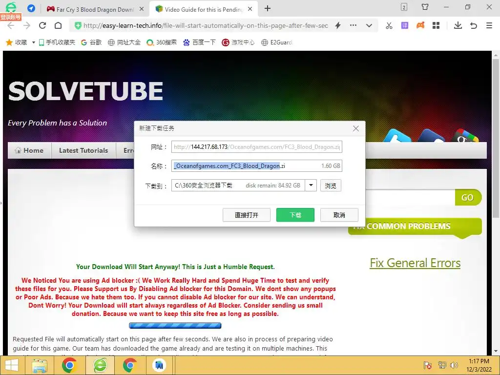Image resolution: width=500 pixels, height=375 pixels.
Task: Open the Fix General Errors link
Action: click(415, 263)
